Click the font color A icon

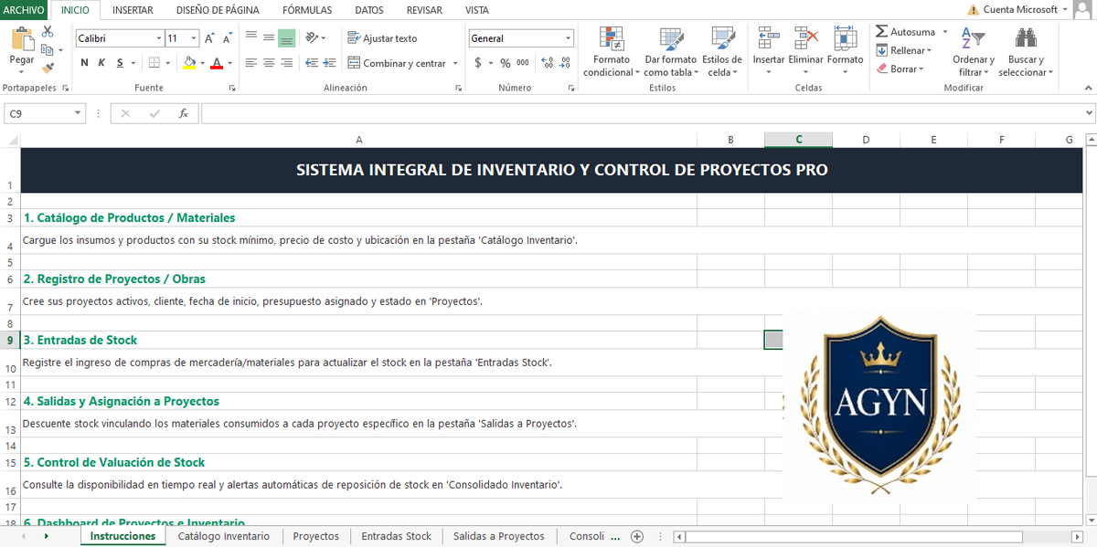click(217, 63)
